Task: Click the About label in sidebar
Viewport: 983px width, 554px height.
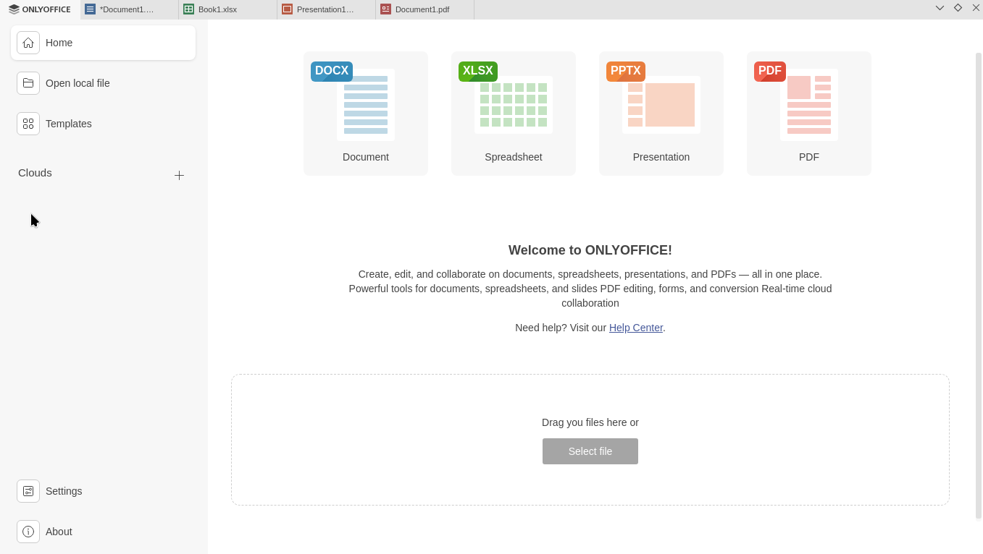Action: click(x=59, y=532)
